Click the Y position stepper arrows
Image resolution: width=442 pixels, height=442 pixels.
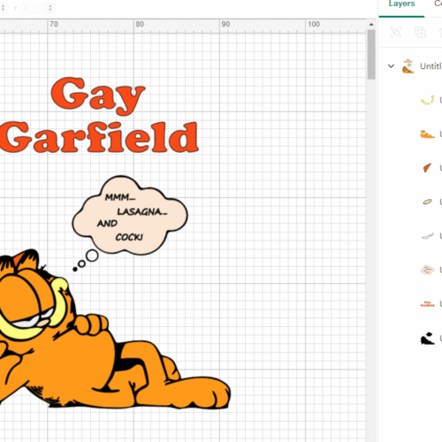point(50,8)
